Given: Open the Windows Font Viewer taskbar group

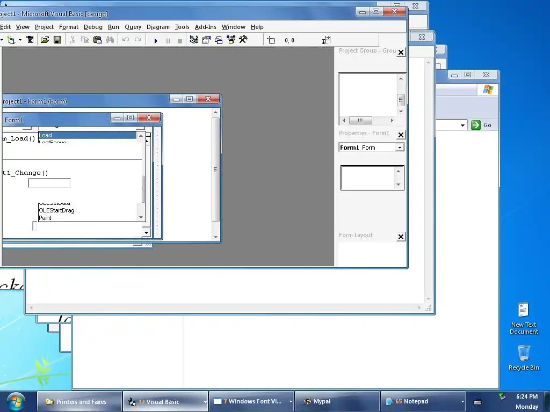Looking at the screenshot, I should point(251,401).
